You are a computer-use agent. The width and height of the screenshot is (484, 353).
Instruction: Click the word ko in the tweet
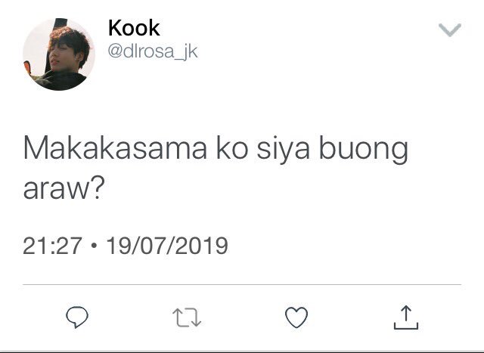click(231, 148)
